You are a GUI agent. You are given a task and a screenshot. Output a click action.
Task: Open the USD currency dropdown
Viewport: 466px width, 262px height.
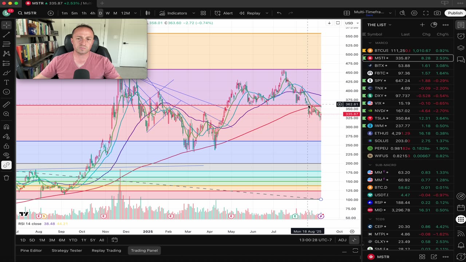pos(351,23)
